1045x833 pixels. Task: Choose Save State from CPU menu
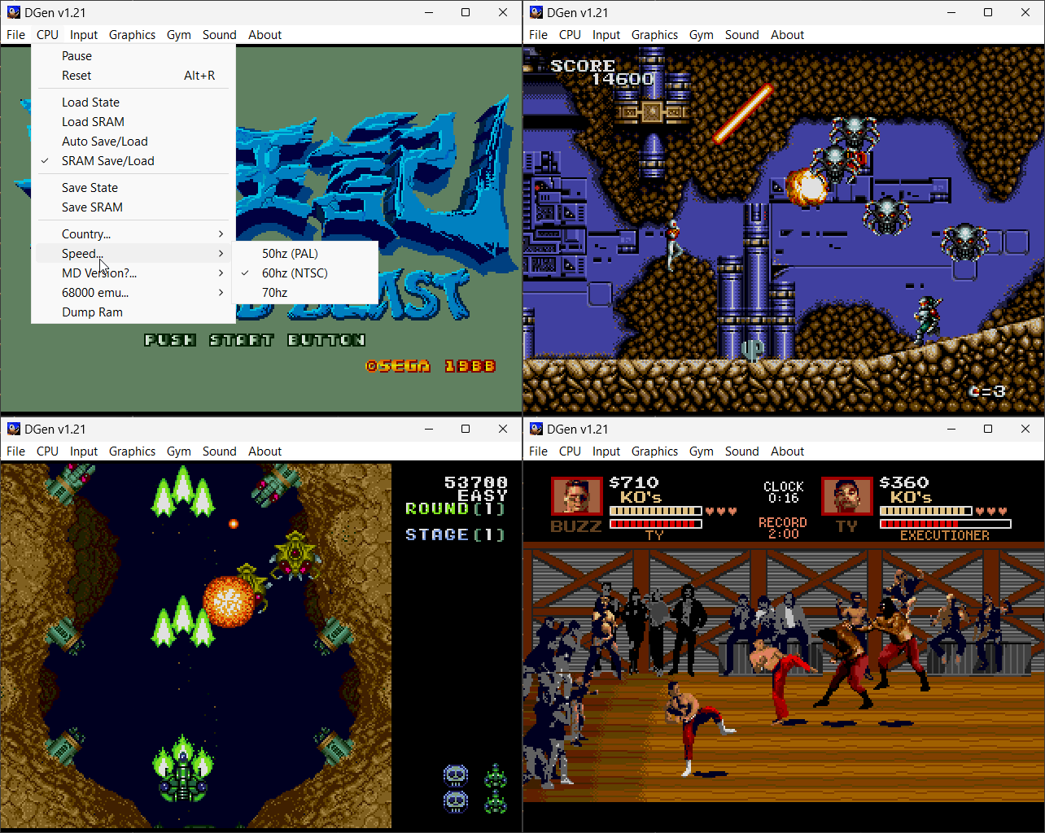click(133, 188)
